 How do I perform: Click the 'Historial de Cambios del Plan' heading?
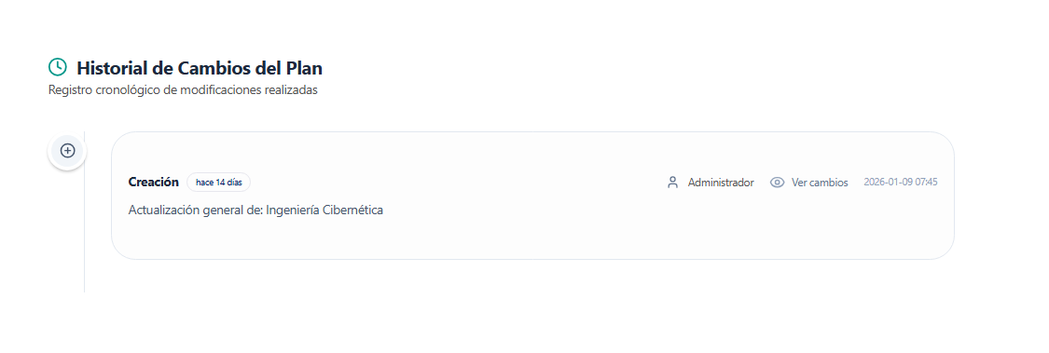pos(200,67)
